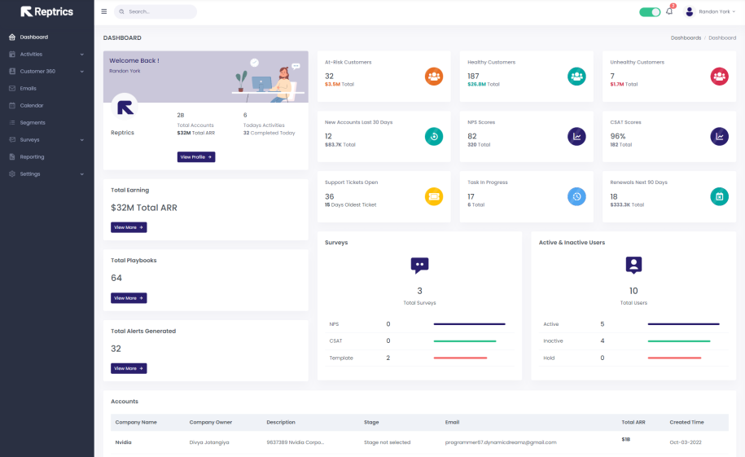This screenshot has height=457, width=745.
Task: Click the NPS Scores chart icon
Action: [576, 136]
